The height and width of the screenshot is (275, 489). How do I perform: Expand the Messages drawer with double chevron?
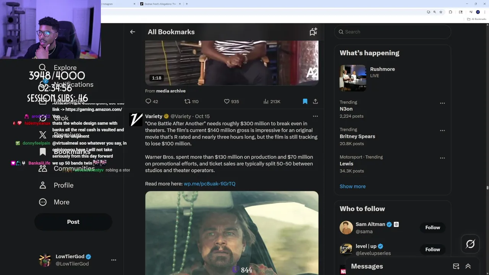(x=468, y=266)
